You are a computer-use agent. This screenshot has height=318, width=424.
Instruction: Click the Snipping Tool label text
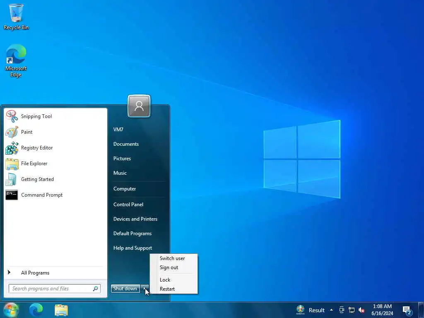pos(36,116)
